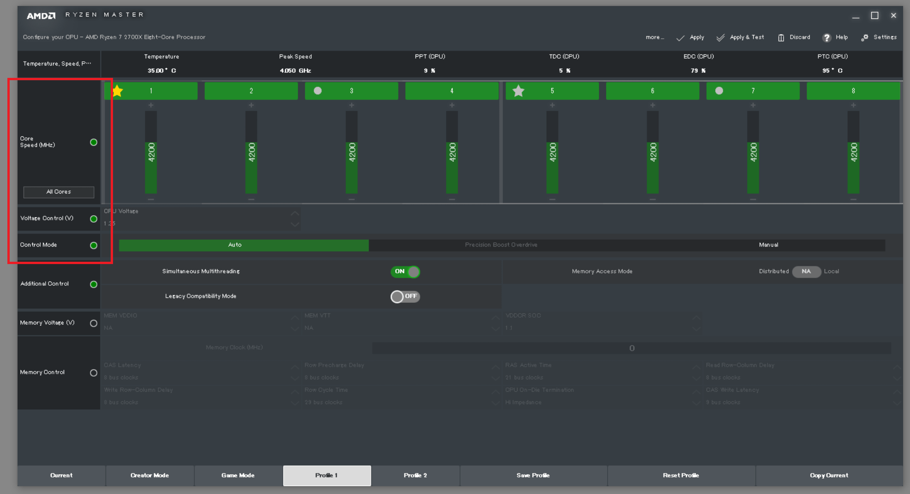Click the Save Profile button
Image resolution: width=910 pixels, height=494 pixels.
click(533, 476)
